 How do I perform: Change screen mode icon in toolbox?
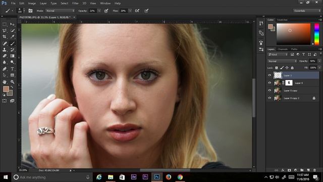[12, 101]
